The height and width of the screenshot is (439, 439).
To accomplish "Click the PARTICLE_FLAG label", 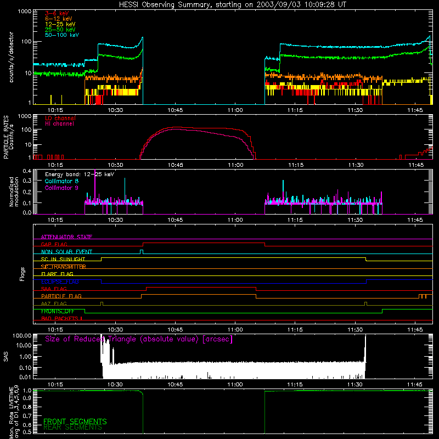I will 61,296.
